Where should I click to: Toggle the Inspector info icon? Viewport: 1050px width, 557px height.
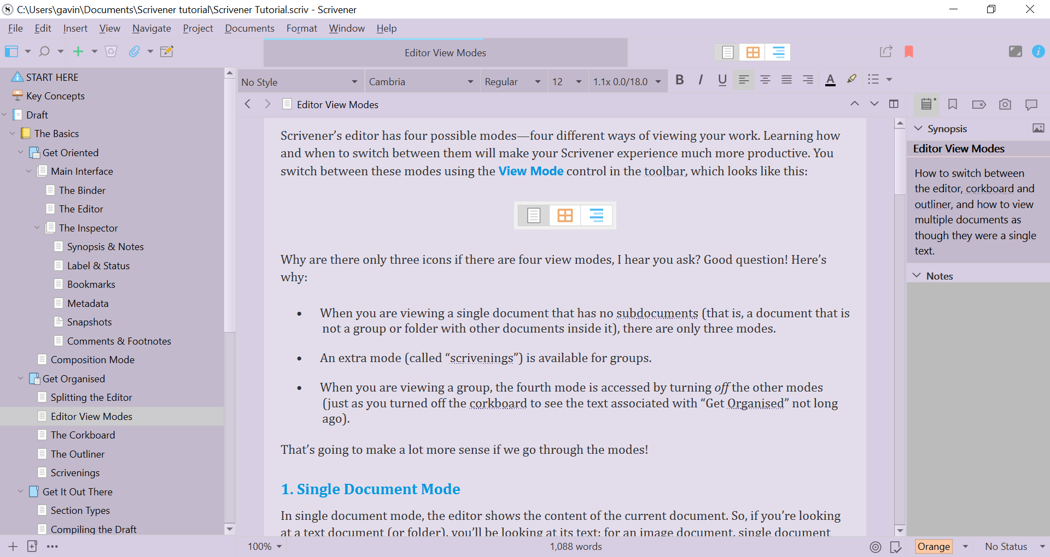coord(1038,51)
